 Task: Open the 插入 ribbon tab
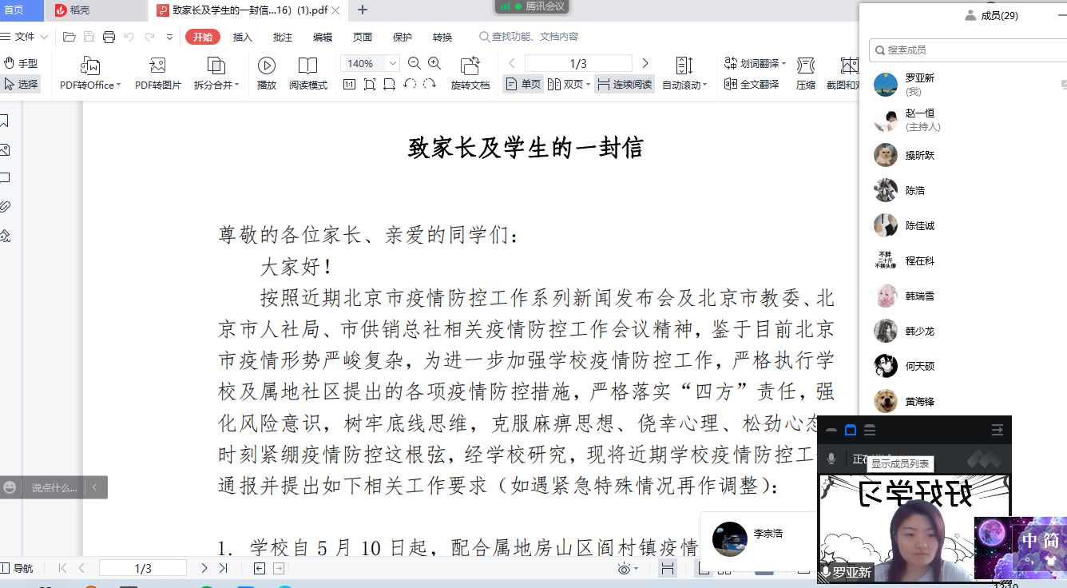pyautogui.click(x=242, y=37)
